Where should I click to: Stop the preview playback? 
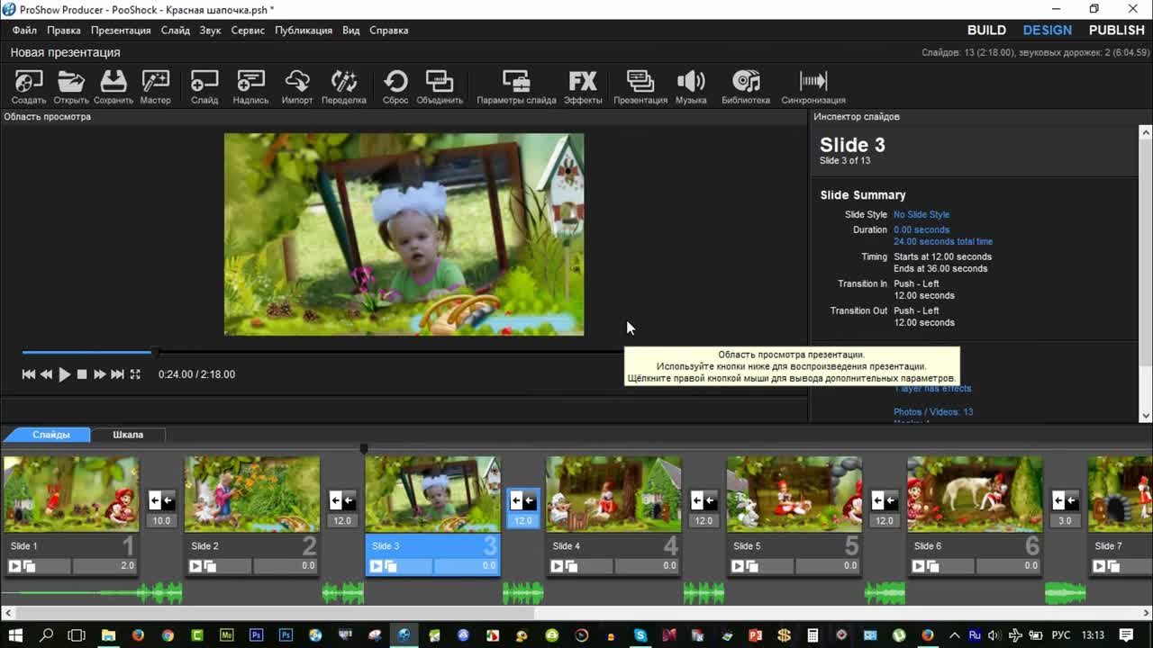point(82,374)
